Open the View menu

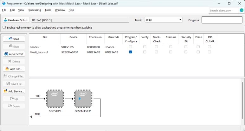pos(21,10)
